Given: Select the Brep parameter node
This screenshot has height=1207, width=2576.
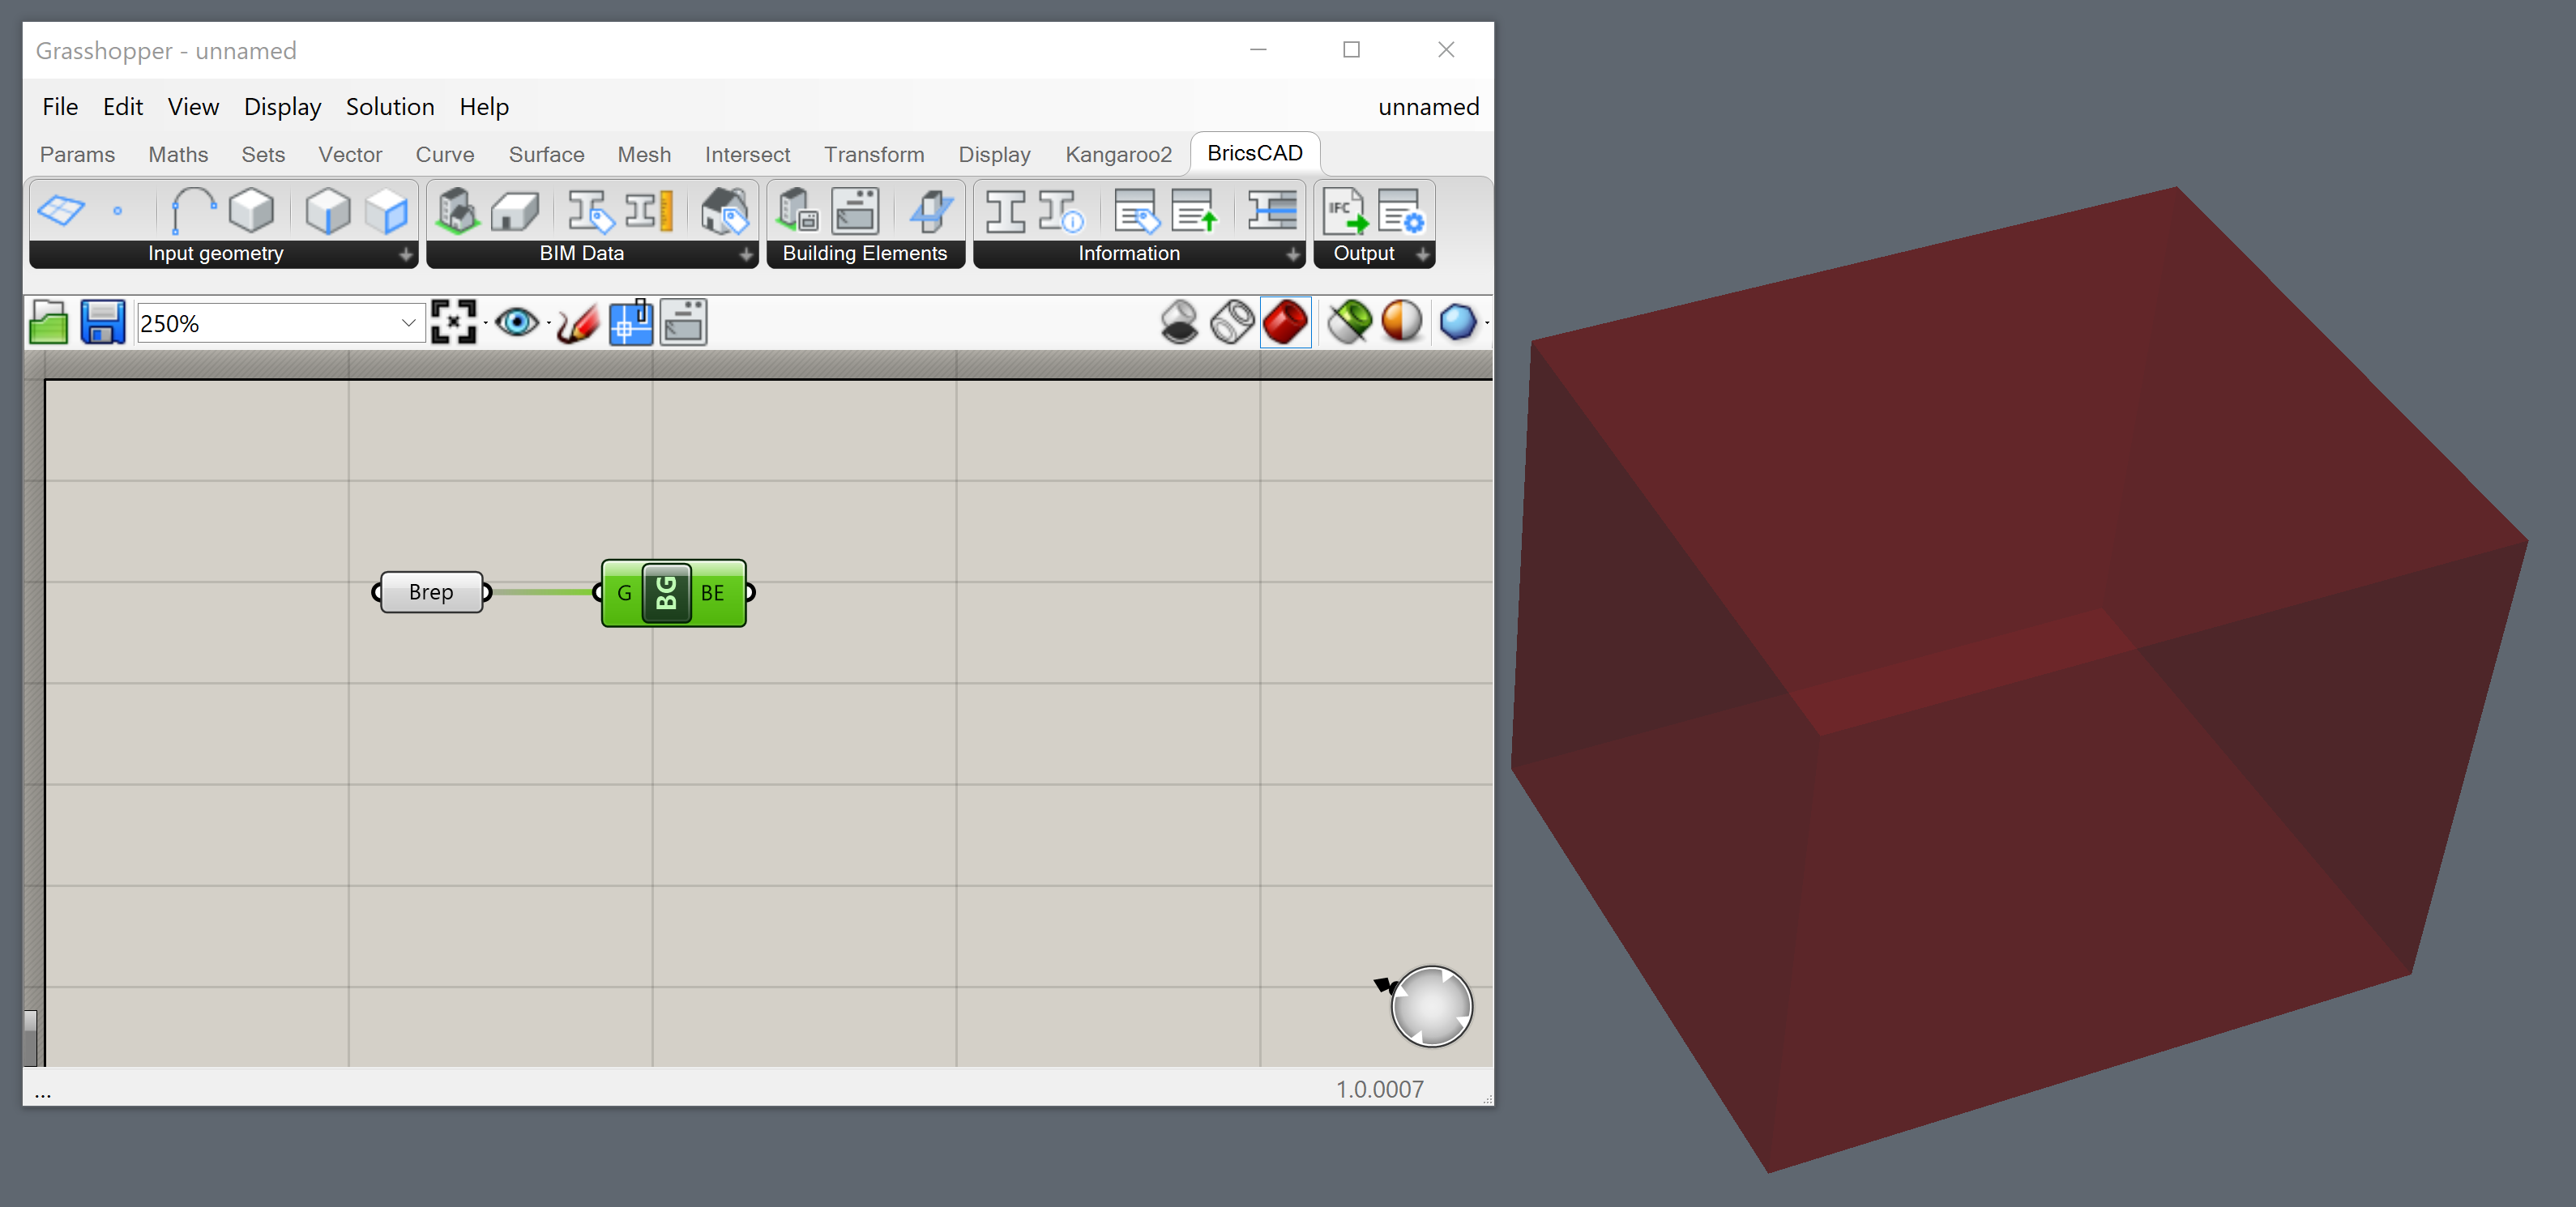Looking at the screenshot, I should point(431,592).
